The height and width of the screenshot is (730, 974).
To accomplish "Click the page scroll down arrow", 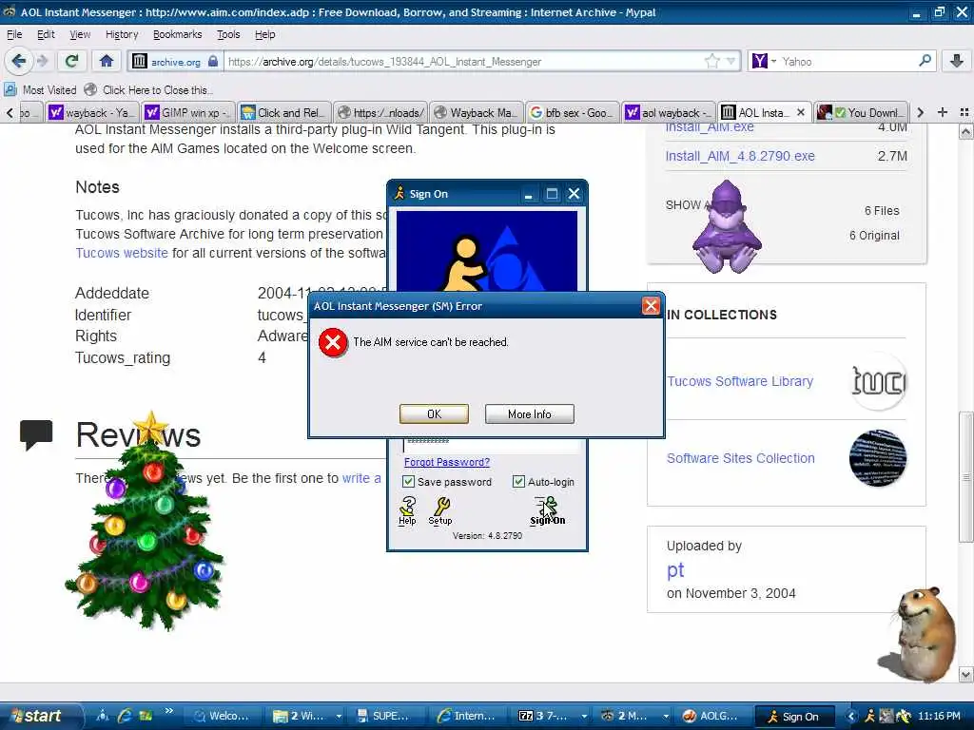I will (x=966, y=674).
